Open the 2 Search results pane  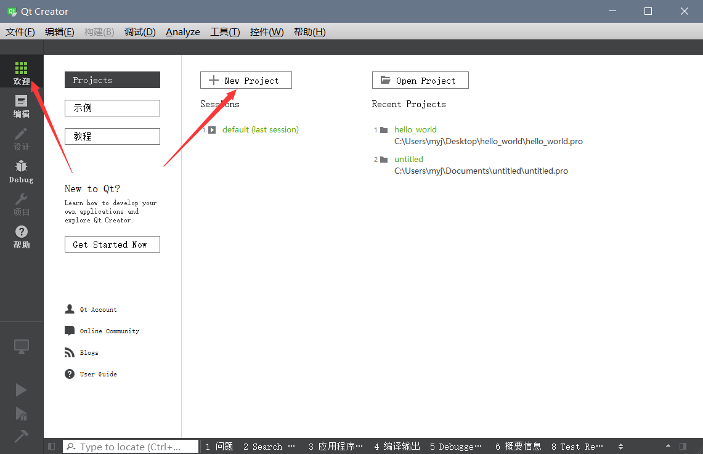click(x=269, y=447)
